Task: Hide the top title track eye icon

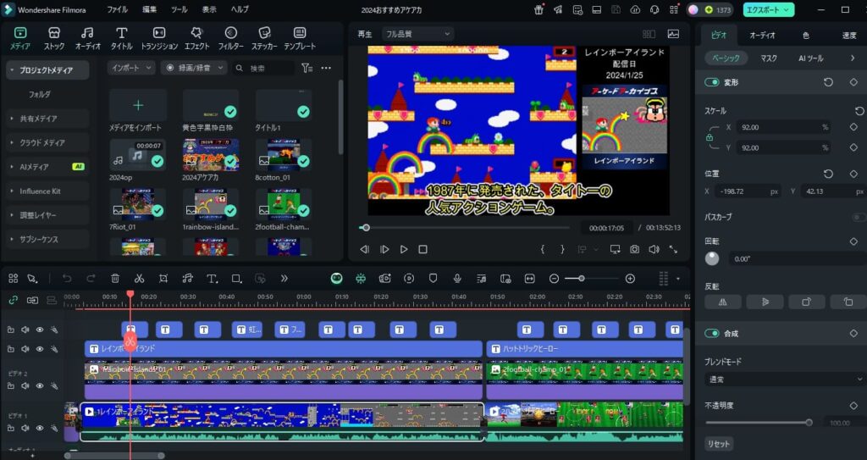Action: tap(40, 330)
